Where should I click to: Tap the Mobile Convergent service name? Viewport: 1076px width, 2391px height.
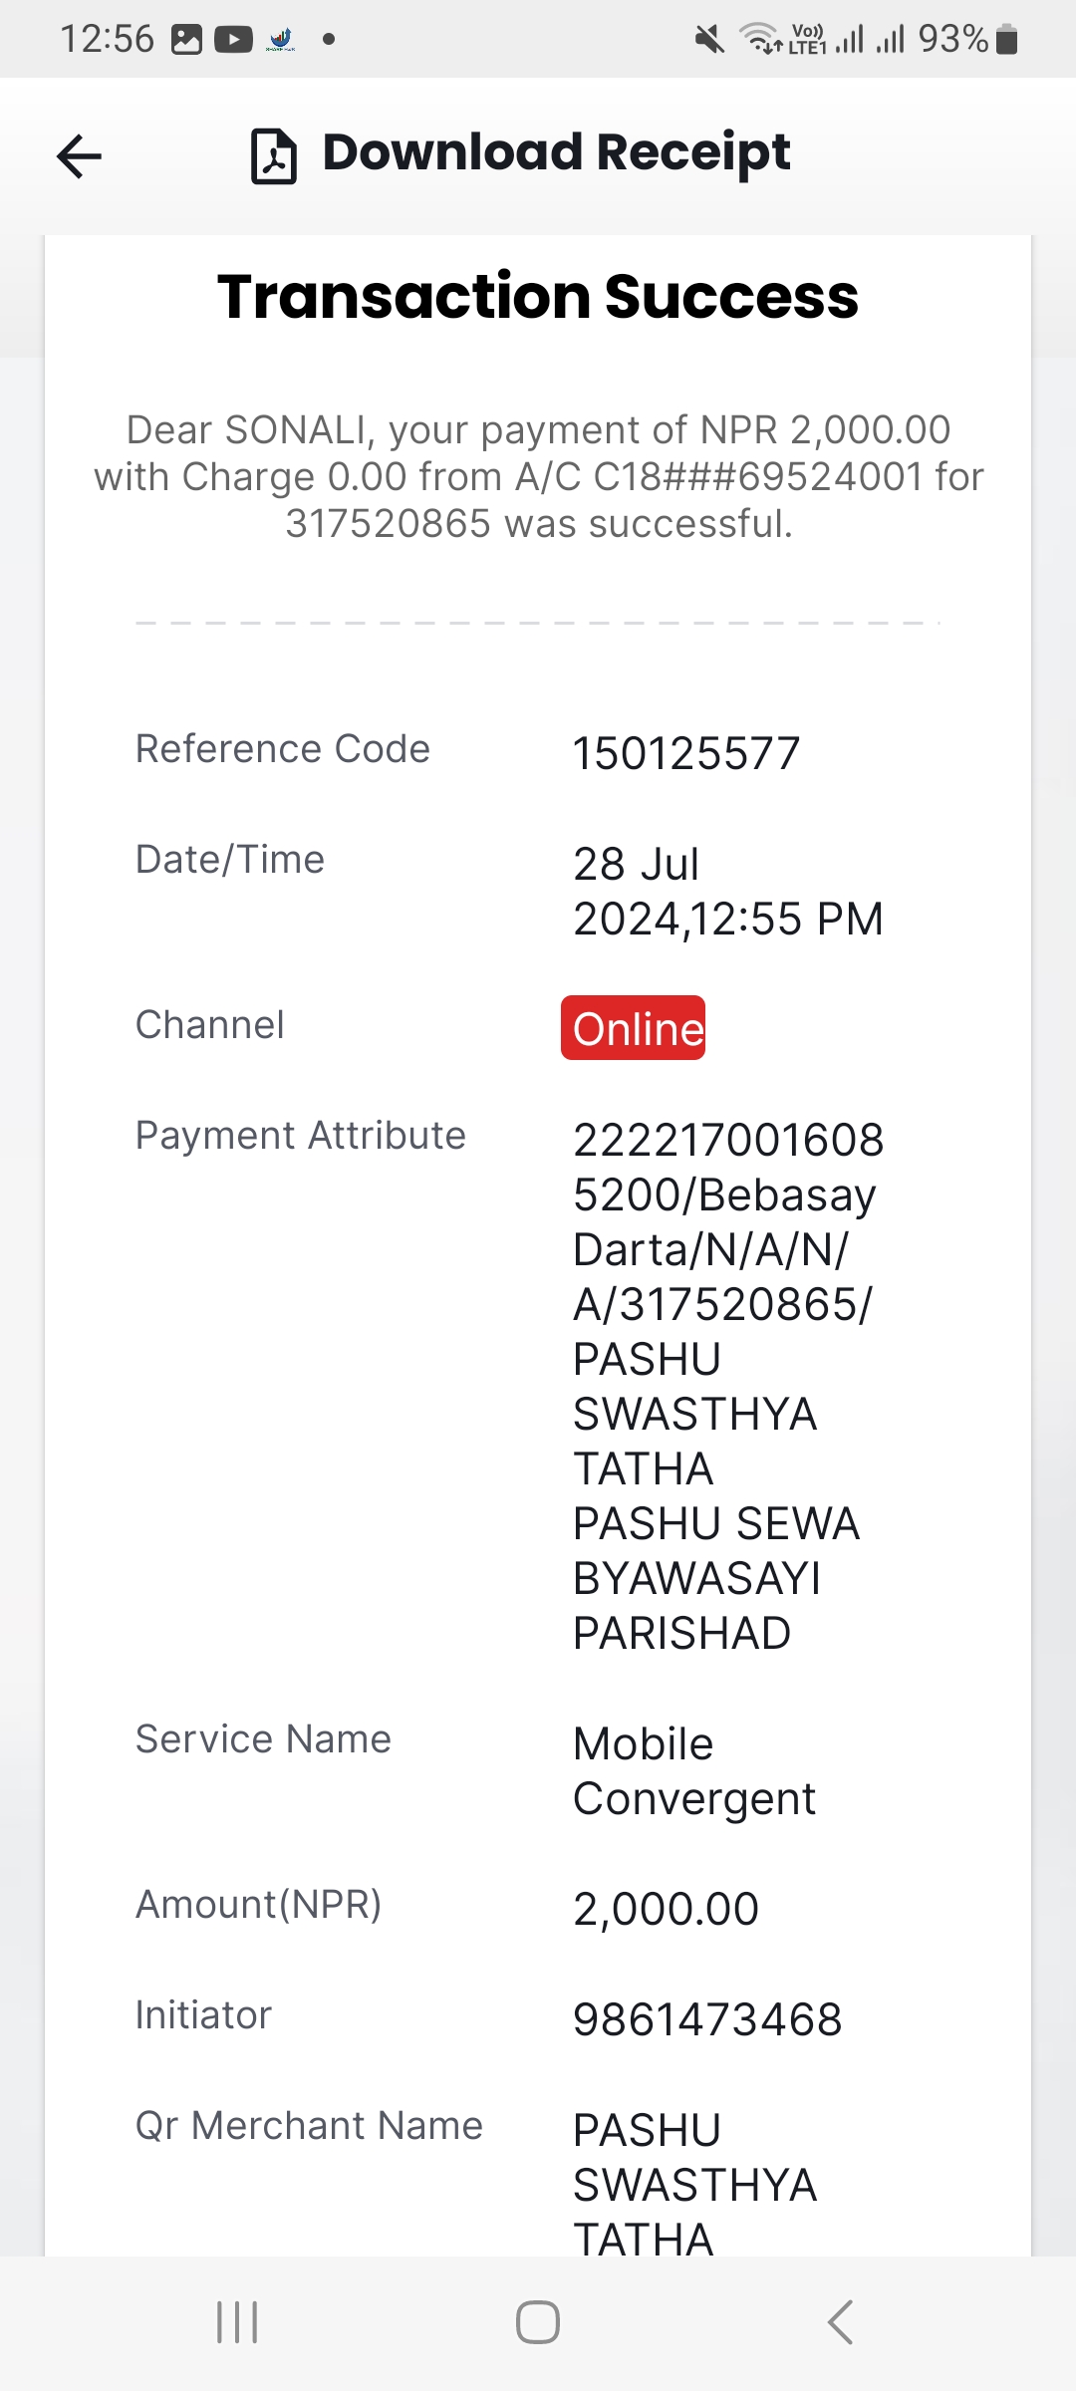point(694,1771)
